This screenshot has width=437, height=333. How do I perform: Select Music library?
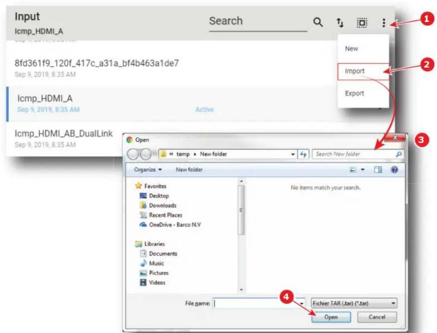(x=152, y=263)
